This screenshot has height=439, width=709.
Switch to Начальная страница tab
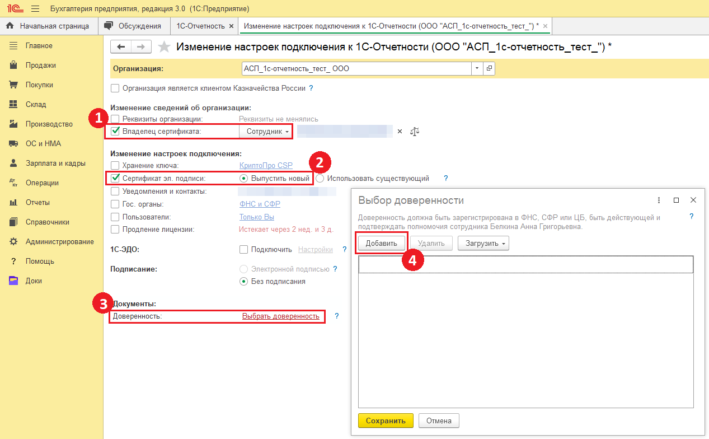coord(49,26)
